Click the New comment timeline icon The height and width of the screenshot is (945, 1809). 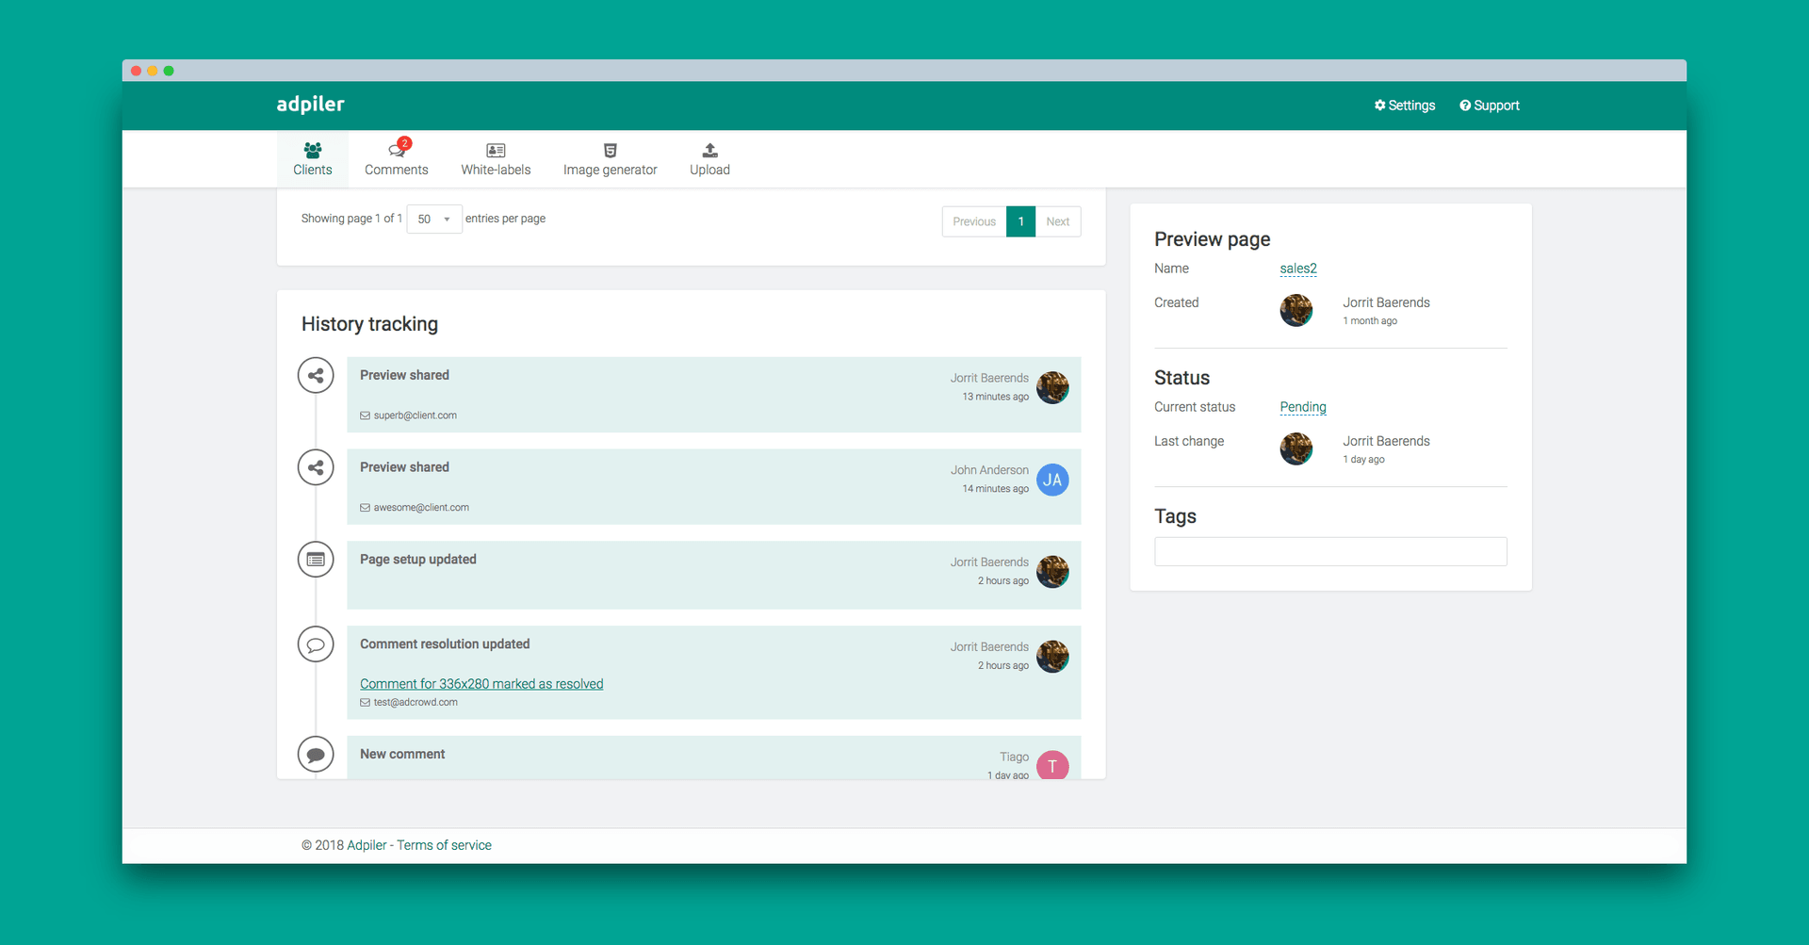(316, 755)
